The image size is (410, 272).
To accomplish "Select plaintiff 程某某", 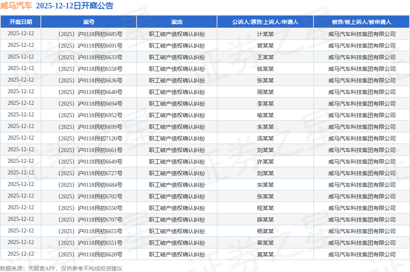I will (x=265, y=208).
